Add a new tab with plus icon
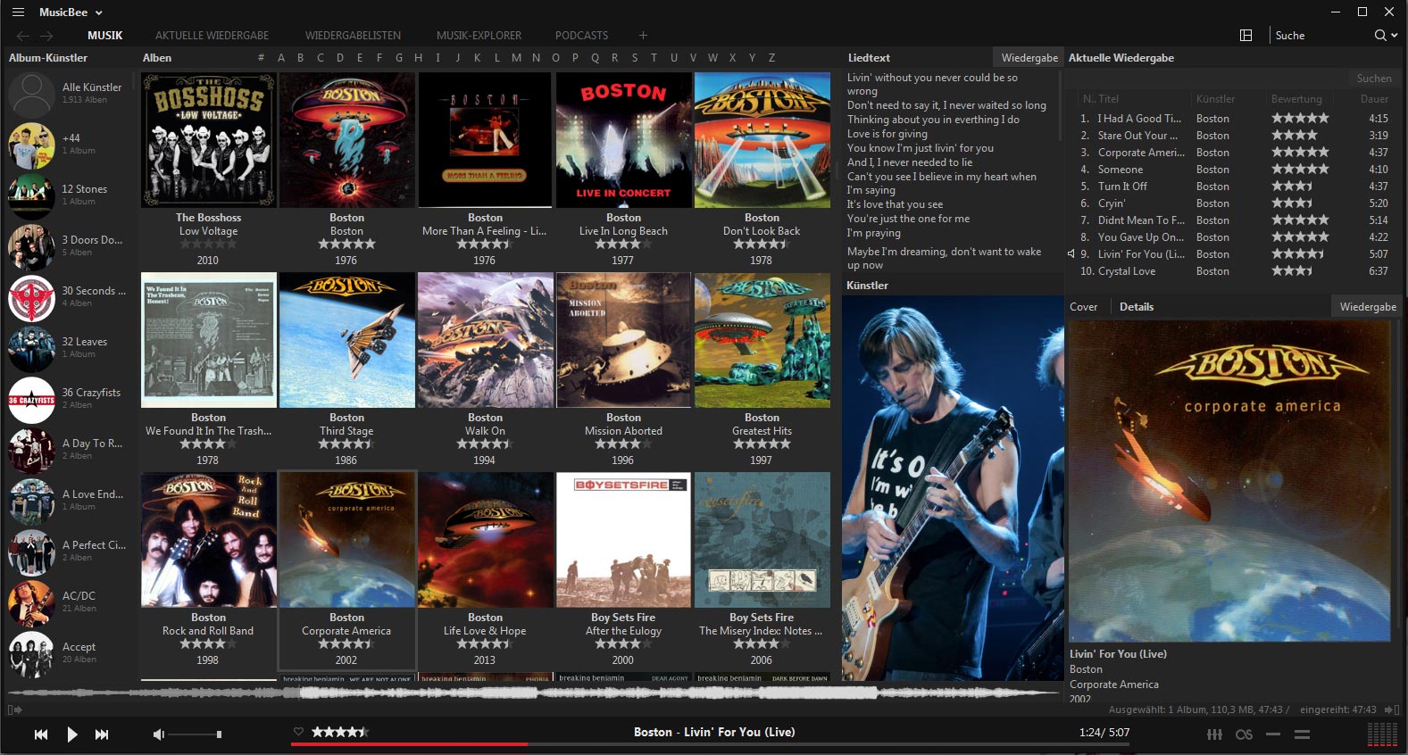Screen dimensions: 1408x755 tap(643, 36)
